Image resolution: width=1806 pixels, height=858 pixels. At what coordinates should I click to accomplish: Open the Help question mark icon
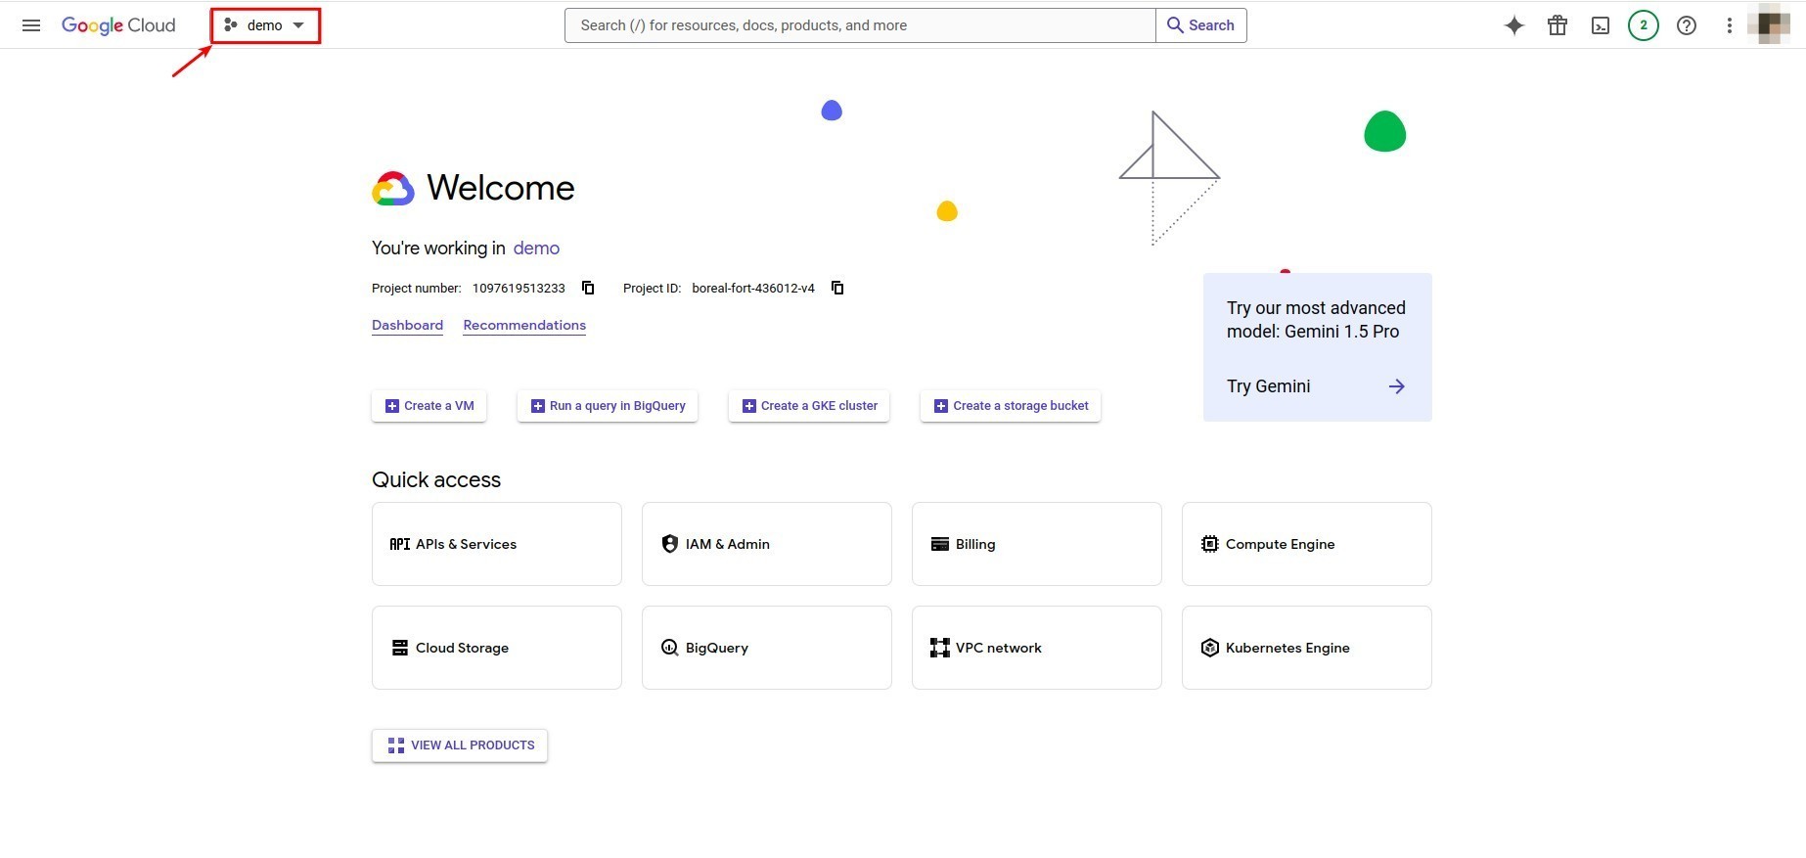[1686, 25]
